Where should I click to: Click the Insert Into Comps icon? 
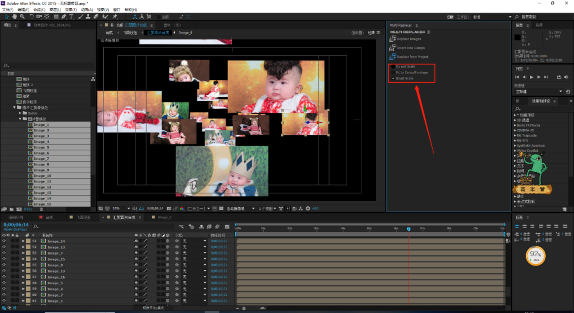click(x=392, y=48)
